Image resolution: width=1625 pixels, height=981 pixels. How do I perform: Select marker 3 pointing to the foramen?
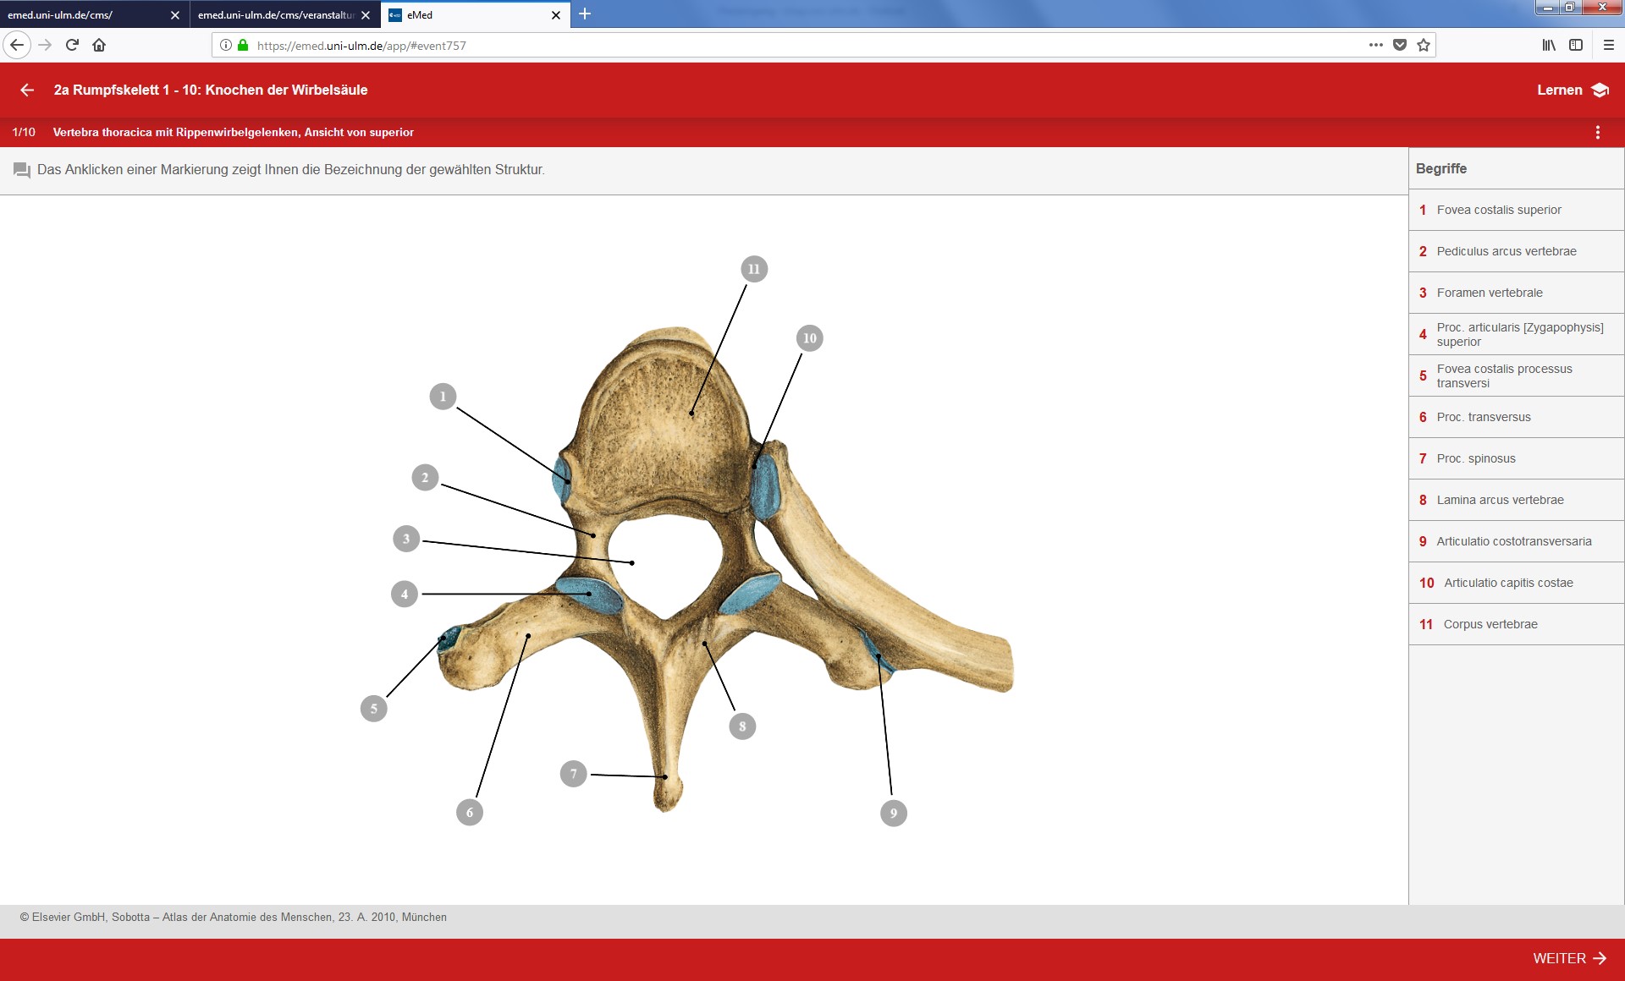pos(406,539)
